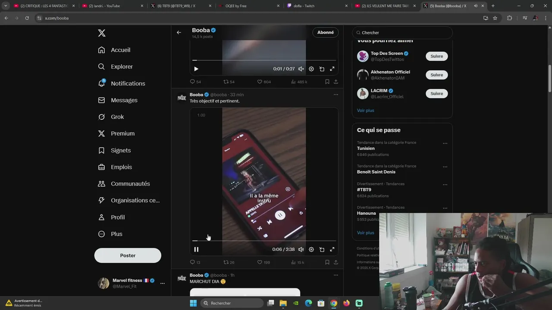Open Voir plus under suggested accounts
This screenshot has height=310, width=552.
point(366,111)
